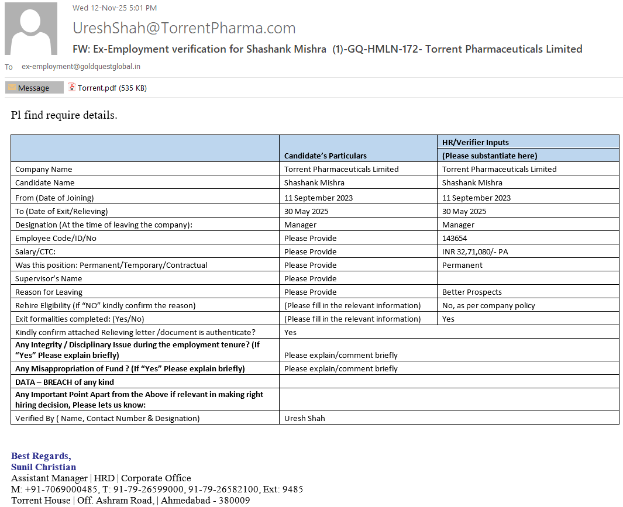Click the email subject line
Screen dimensions: 623x507
click(328, 49)
